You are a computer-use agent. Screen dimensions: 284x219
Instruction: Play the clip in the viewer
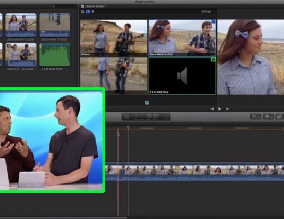point(220,109)
